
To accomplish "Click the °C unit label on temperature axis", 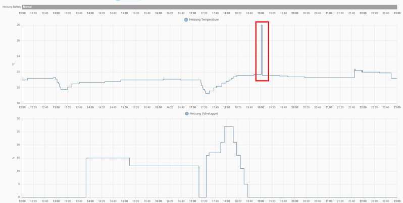I will pyautogui.click(x=14, y=64).
